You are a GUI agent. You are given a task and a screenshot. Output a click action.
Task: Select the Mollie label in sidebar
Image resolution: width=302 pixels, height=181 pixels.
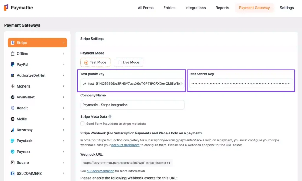coord(22,119)
